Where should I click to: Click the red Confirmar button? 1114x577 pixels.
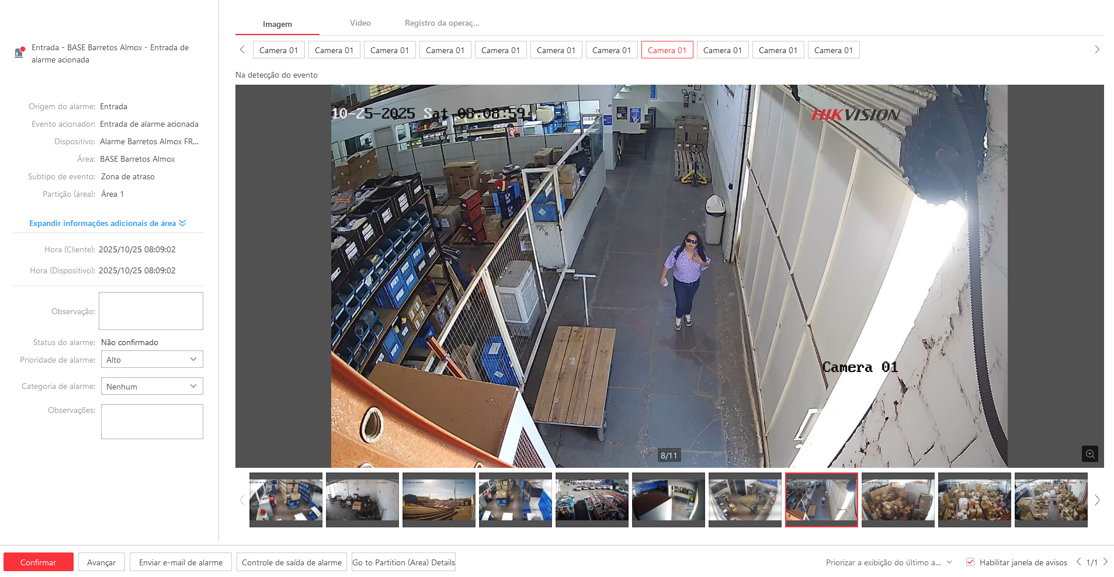coord(39,562)
